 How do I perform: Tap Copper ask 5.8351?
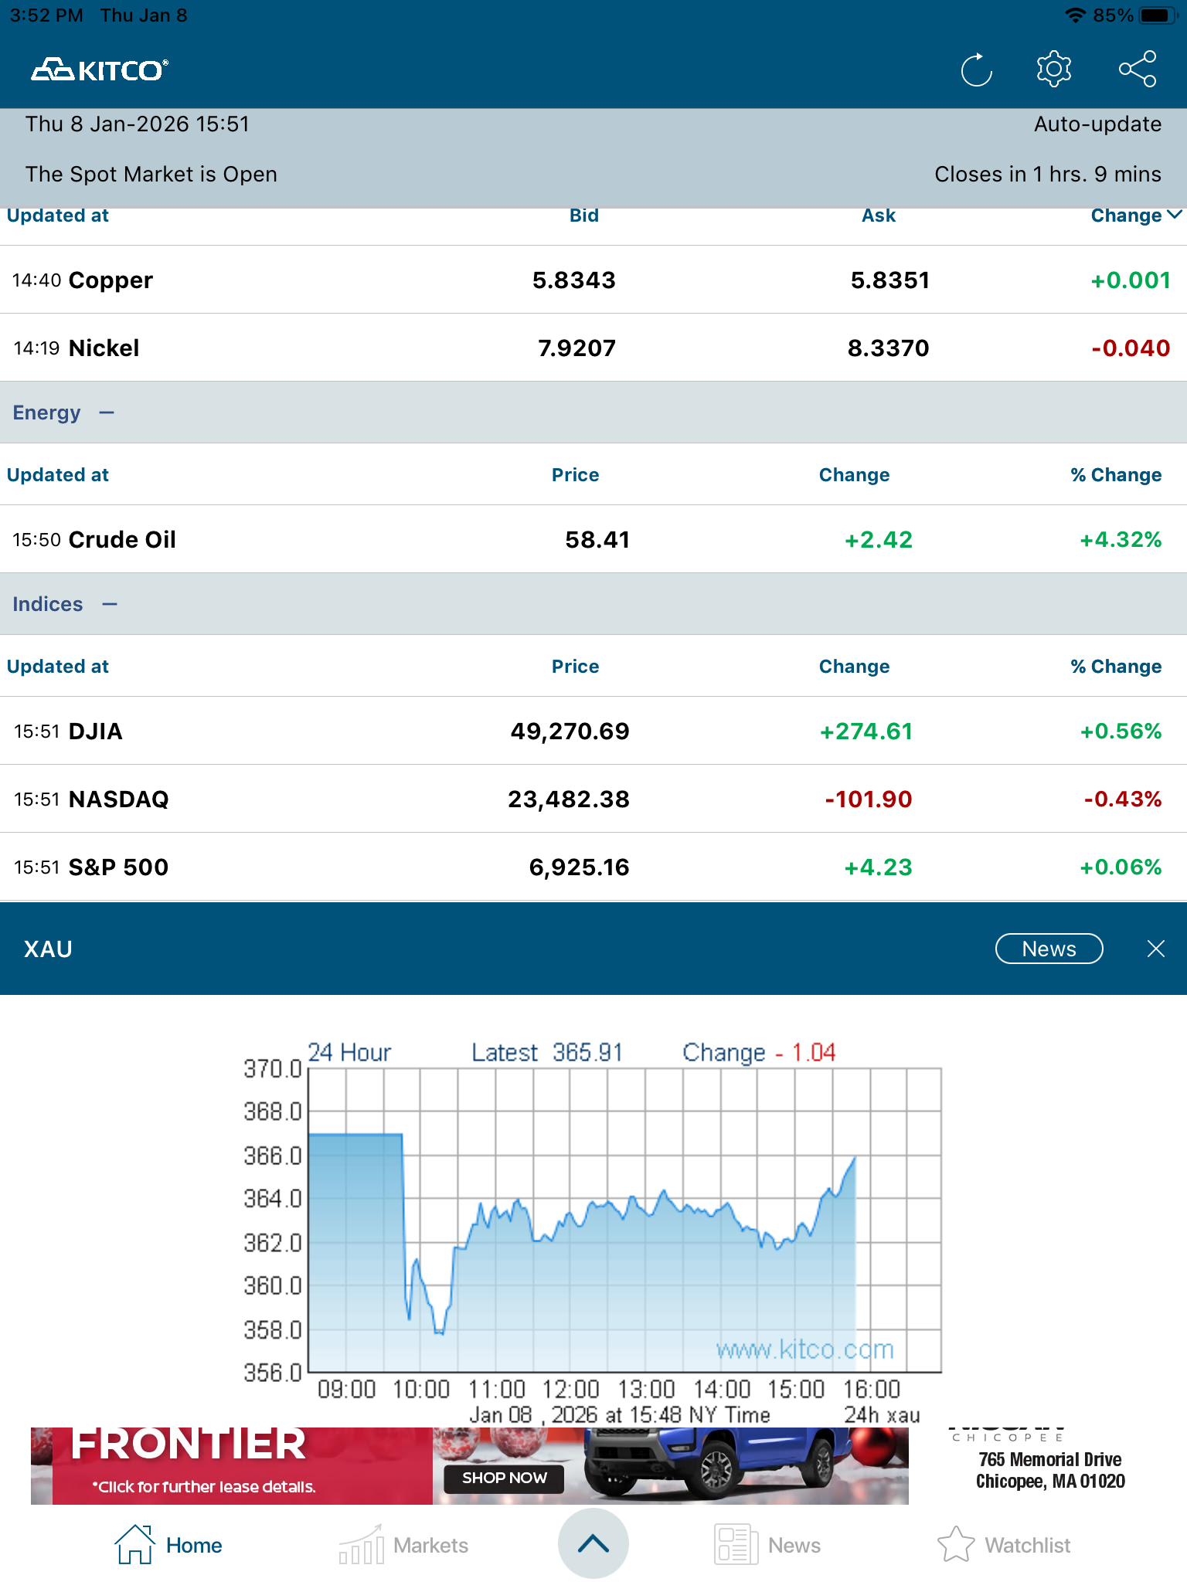pyautogui.click(x=890, y=280)
